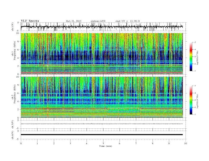Click time axis tick label "0"

21,143
